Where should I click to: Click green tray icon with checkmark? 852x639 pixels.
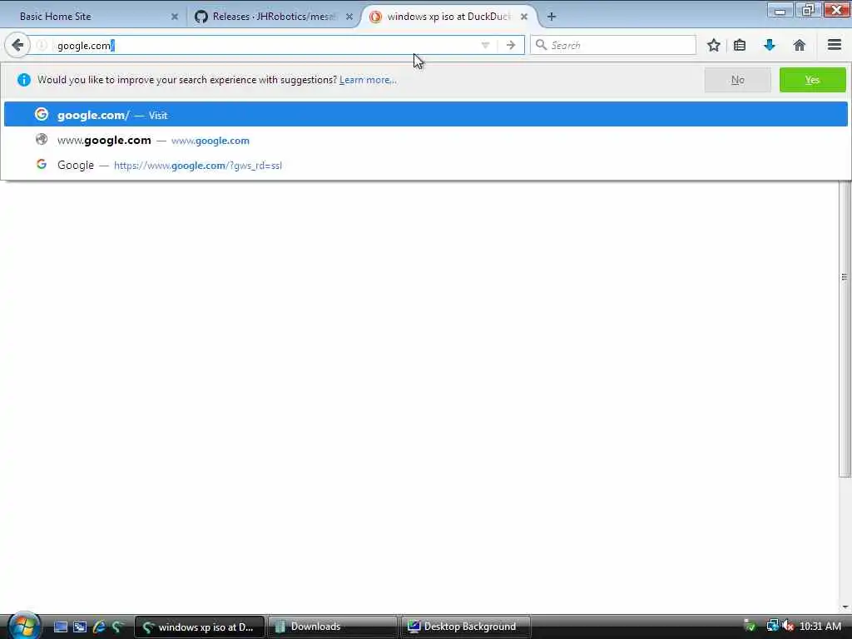pyautogui.click(x=750, y=626)
